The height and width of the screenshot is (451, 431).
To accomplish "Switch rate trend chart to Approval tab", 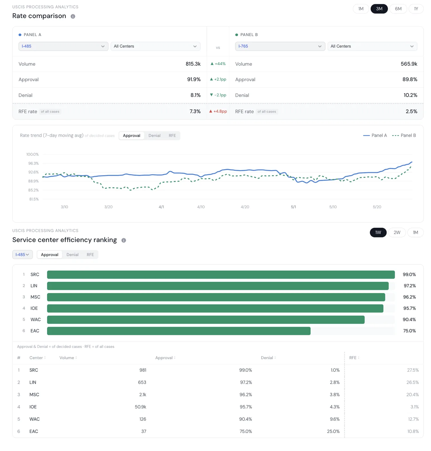I will (x=131, y=136).
